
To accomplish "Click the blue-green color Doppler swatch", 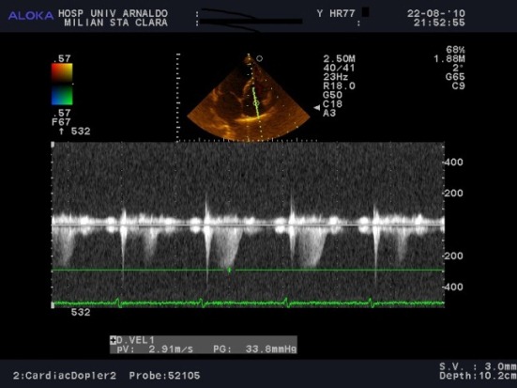I will click(x=62, y=96).
